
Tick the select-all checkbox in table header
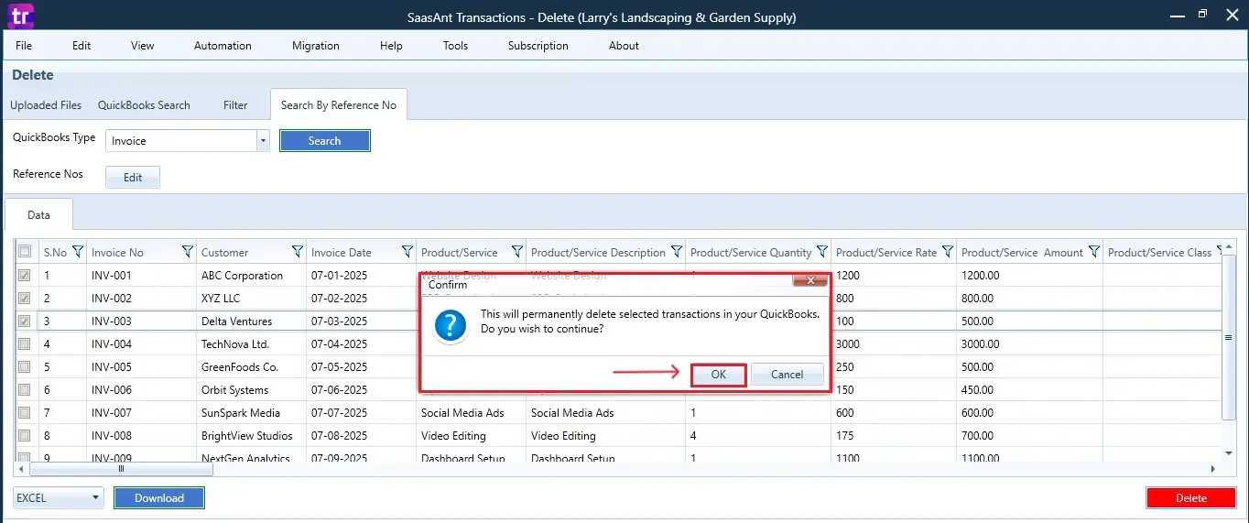pos(25,252)
